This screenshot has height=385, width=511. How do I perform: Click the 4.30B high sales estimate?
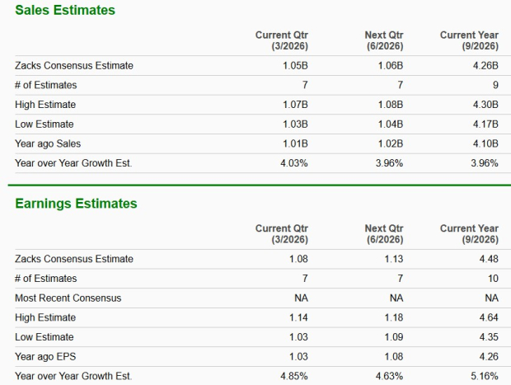pyautogui.click(x=485, y=105)
